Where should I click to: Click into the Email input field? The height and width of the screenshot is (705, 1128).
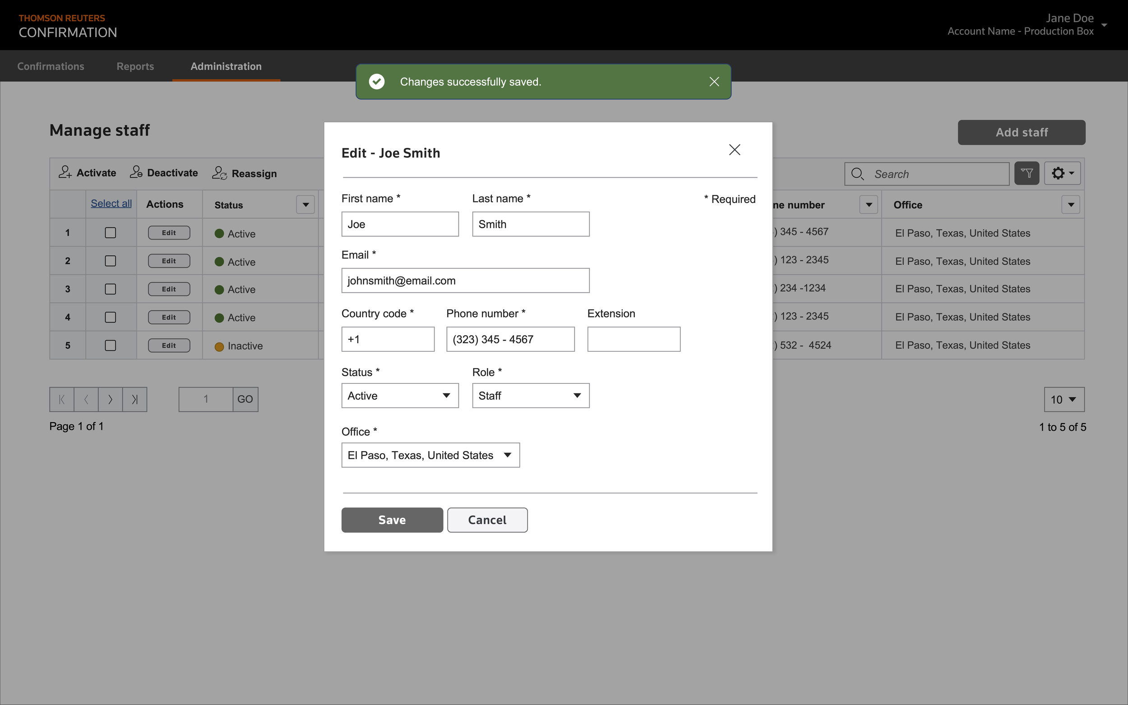[465, 281]
